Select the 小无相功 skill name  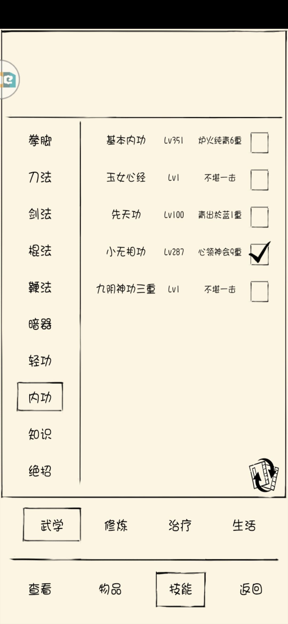[x=126, y=251]
